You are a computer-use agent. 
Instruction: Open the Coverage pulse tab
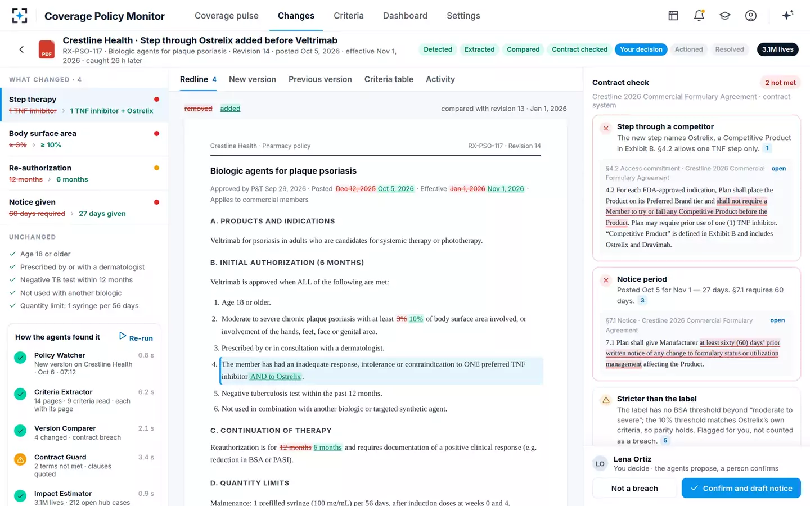coord(227,16)
